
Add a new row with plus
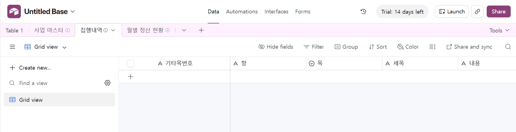(131, 77)
